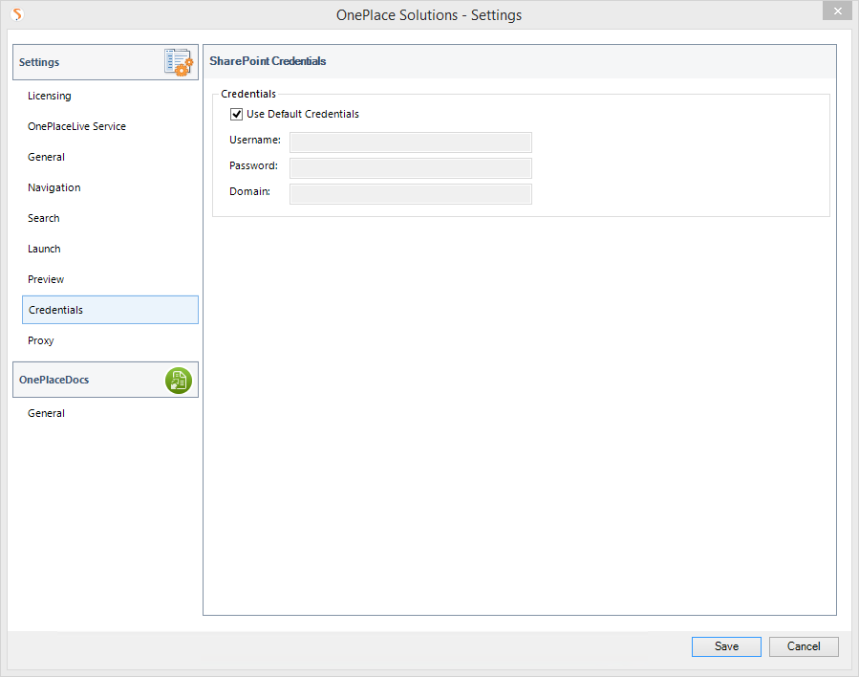Image resolution: width=859 pixels, height=677 pixels.
Task: Open the Licensing settings page
Action: (50, 96)
